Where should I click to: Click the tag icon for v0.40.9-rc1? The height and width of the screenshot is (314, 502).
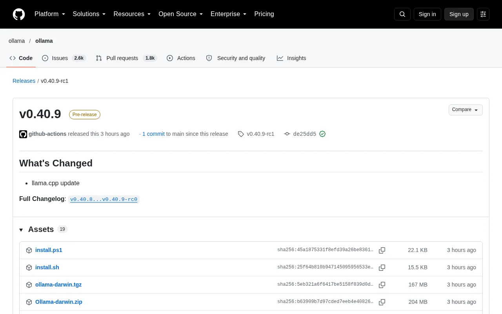click(241, 134)
